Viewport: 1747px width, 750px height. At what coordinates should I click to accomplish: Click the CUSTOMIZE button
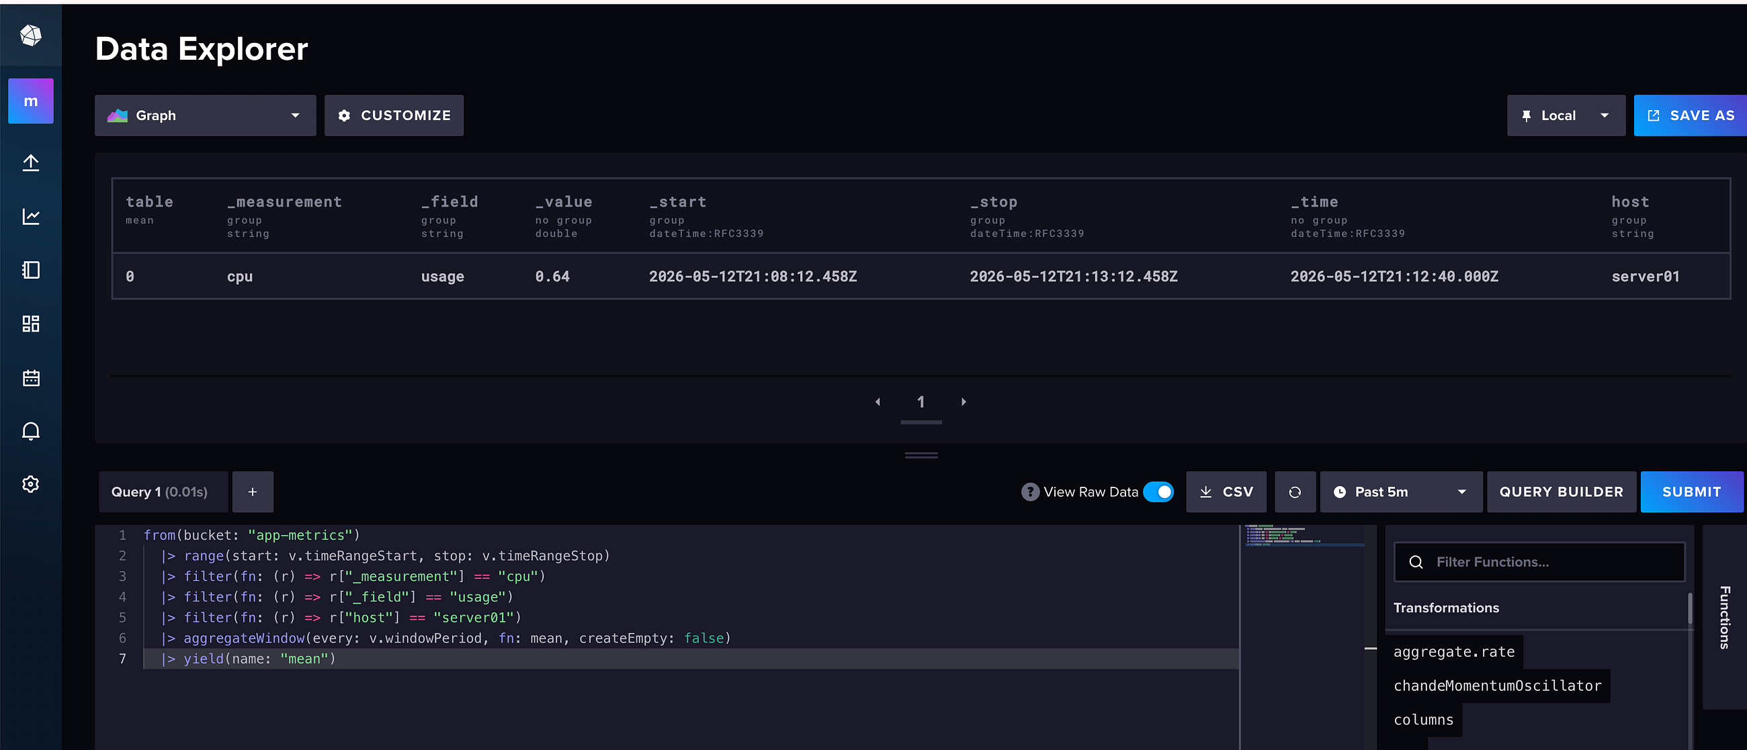394,115
